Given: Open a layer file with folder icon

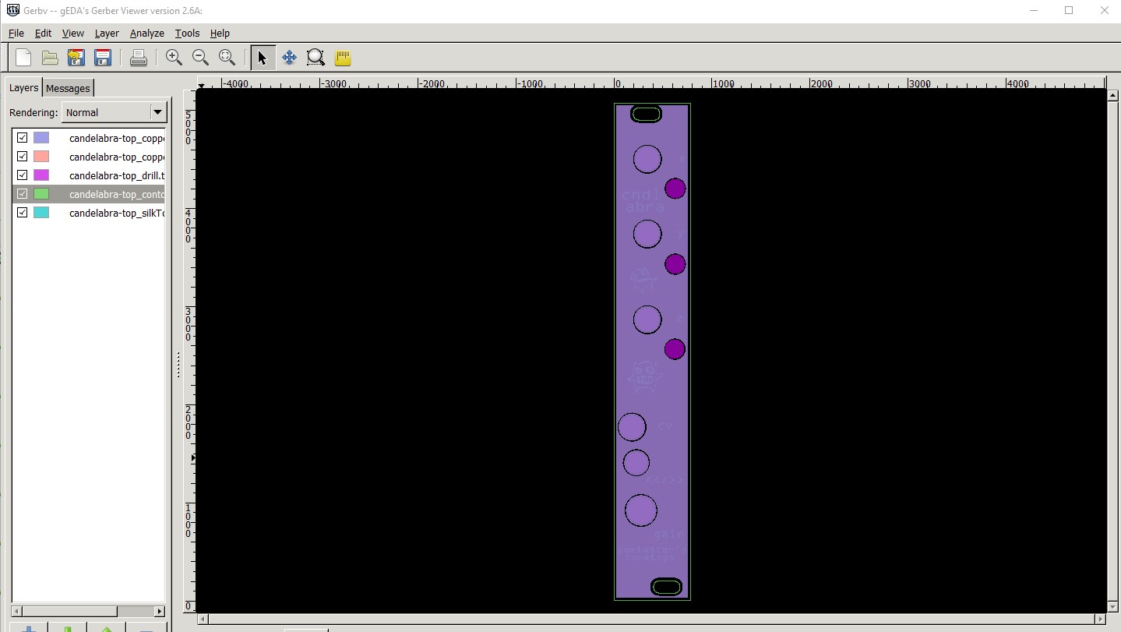Looking at the screenshot, I should point(50,58).
